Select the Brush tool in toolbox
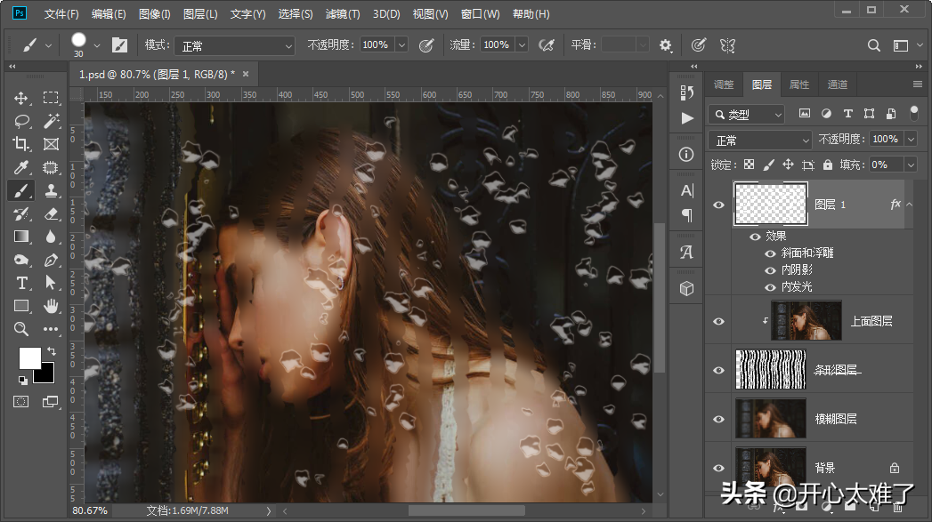Screen dimensions: 932x522 coord(20,190)
